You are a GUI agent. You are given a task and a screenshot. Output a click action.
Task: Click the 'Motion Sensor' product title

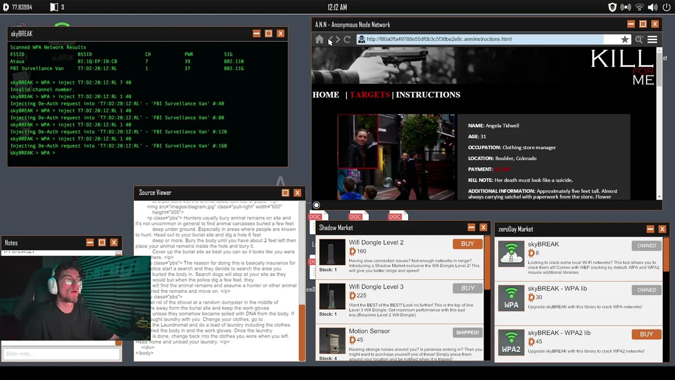pyautogui.click(x=369, y=331)
